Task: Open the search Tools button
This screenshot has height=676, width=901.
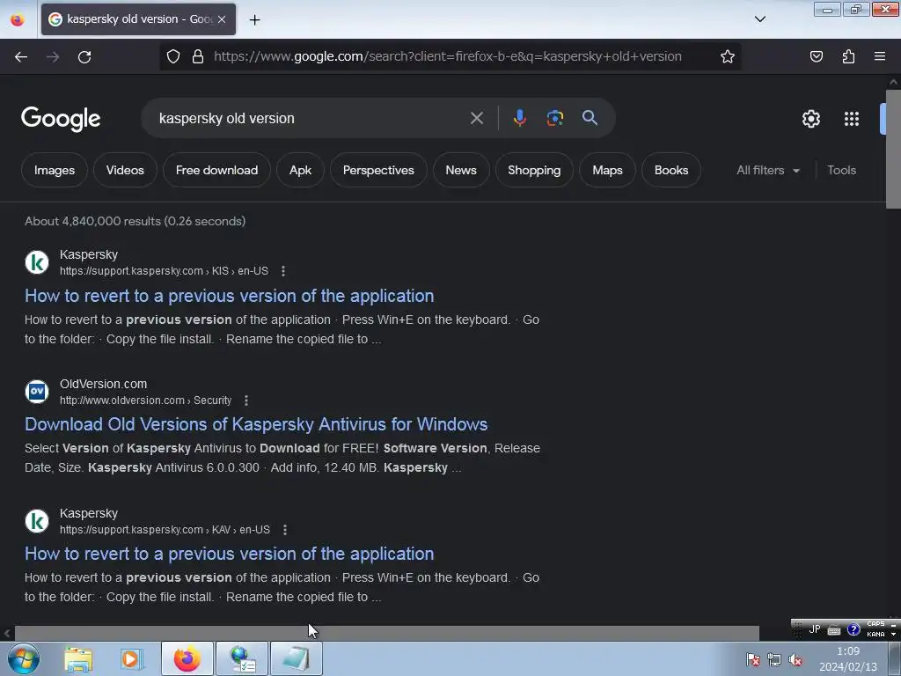Action: (x=841, y=170)
